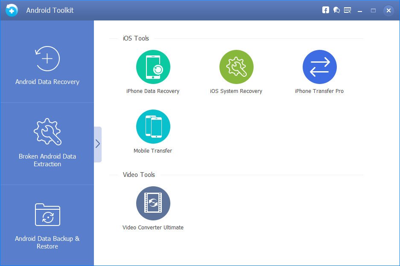
Task: Click the Android Toolkit logo
Action: (x=12, y=10)
